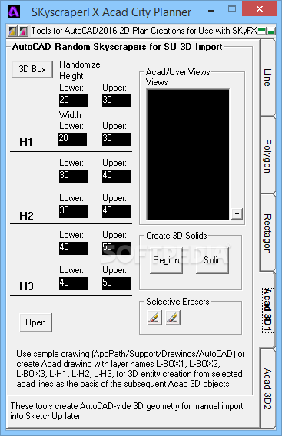Image resolution: width=282 pixels, height=436 pixels.
Task: Click the Solid button
Action: [x=213, y=260]
